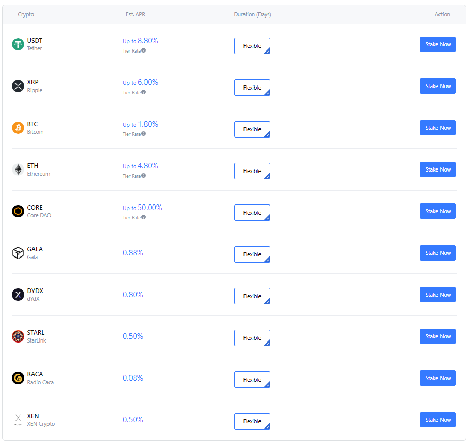Click the Ethereum diamond icon

18,169
